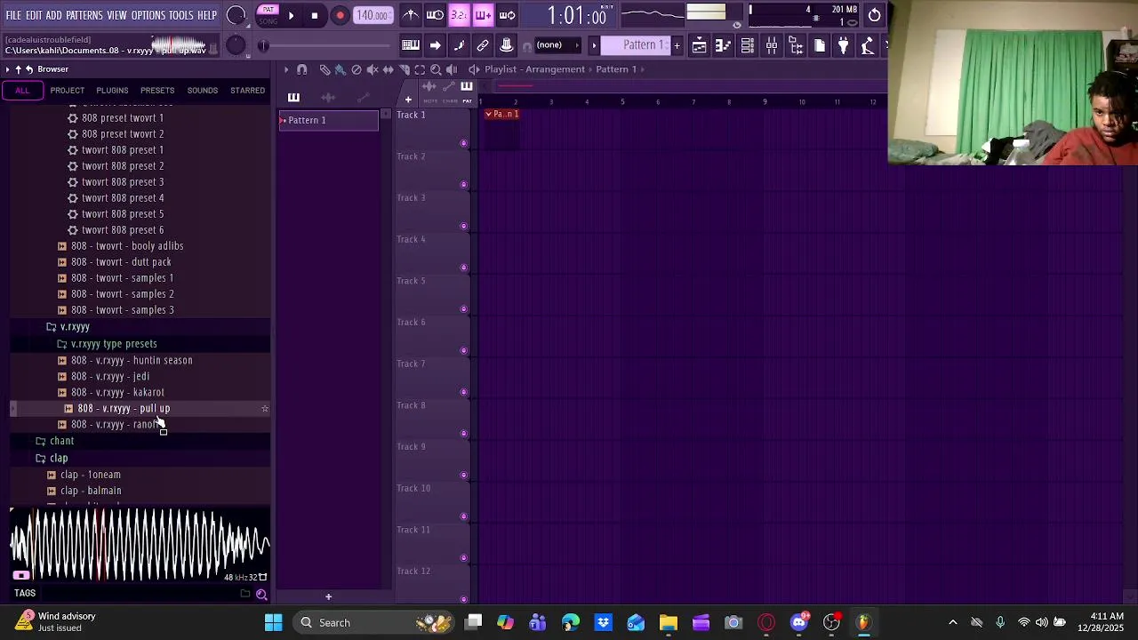Select the playlist Mute tool
This screenshot has width=1138, height=640.
tap(373, 69)
